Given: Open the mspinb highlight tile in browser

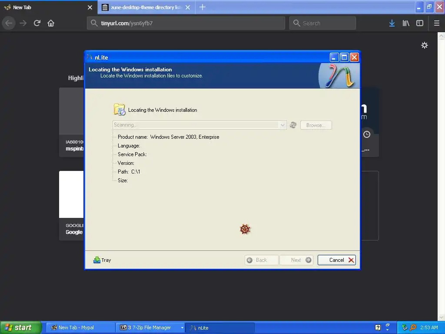Looking at the screenshot, I should (x=72, y=122).
